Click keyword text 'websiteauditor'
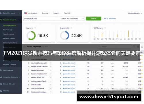Viewport: 144px width, 104px height. (x=36, y=85)
